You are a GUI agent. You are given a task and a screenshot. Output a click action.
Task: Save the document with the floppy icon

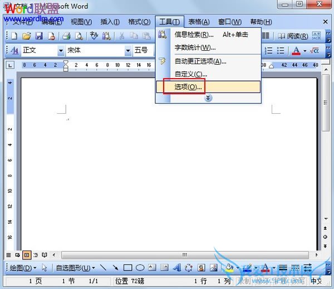[39, 36]
